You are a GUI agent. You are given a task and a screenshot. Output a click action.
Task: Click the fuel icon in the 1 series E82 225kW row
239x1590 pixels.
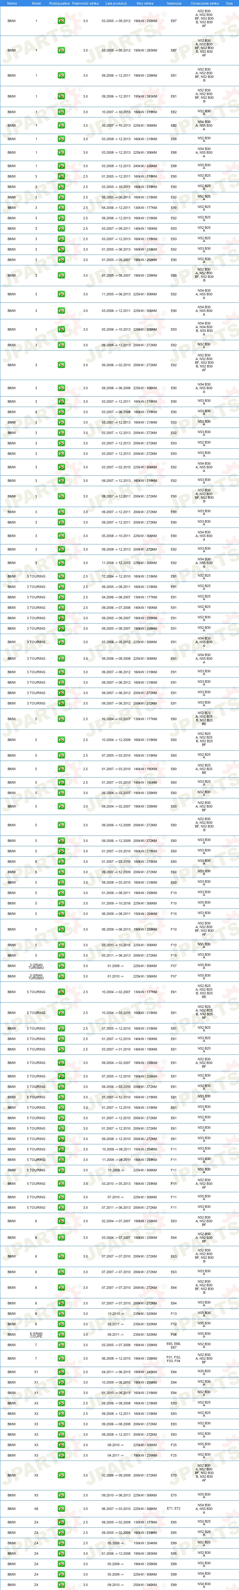click(61, 125)
